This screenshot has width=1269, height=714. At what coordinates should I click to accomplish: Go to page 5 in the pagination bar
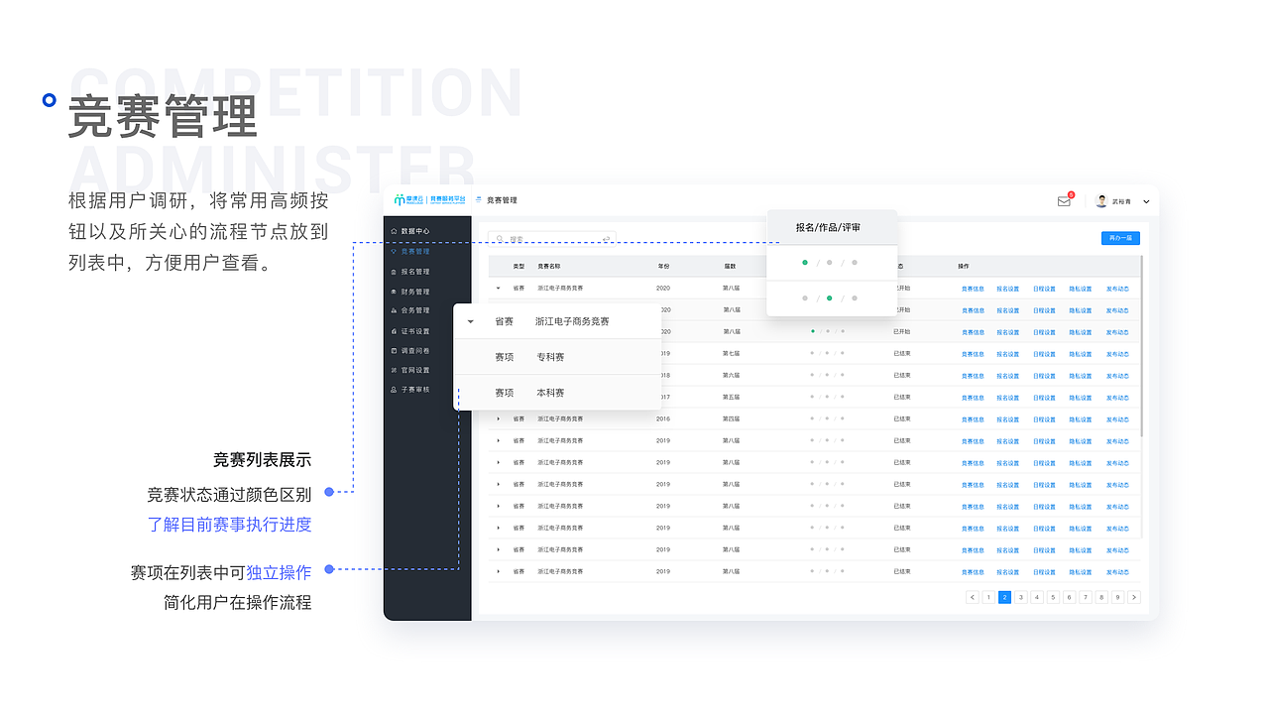coord(1052,597)
